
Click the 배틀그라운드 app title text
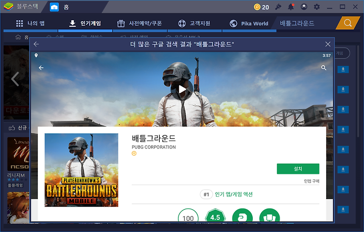[154, 138]
